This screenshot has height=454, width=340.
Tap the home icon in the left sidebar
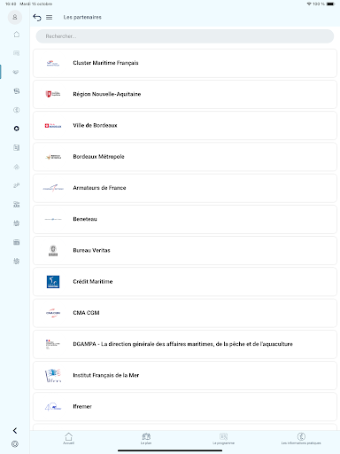(x=17, y=35)
